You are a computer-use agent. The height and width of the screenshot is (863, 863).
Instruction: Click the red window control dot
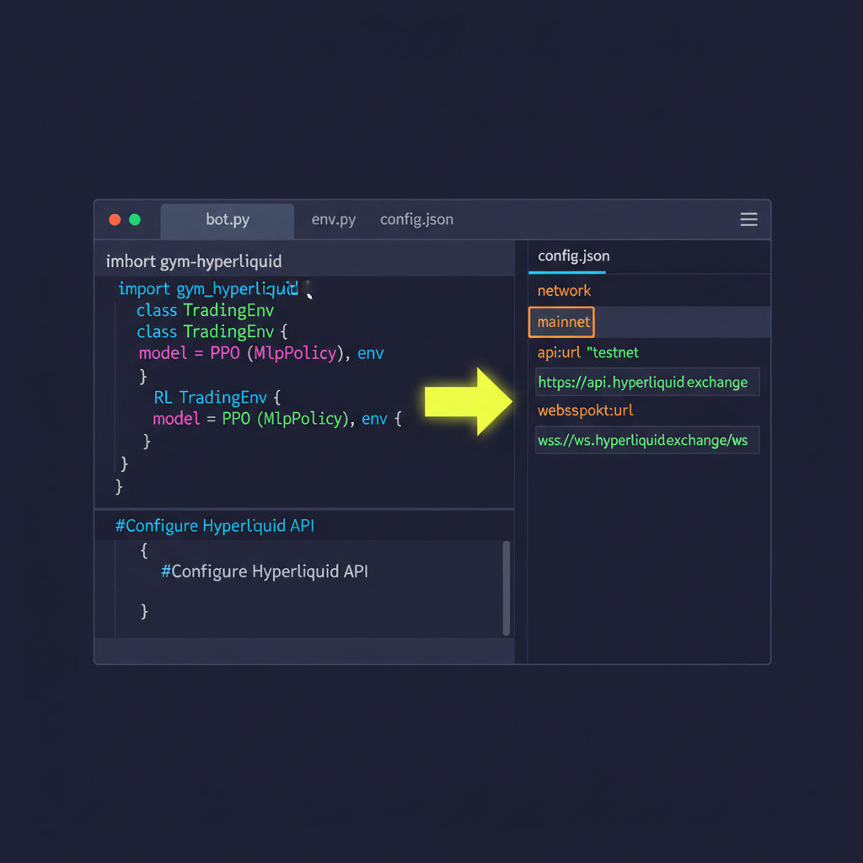pos(114,219)
